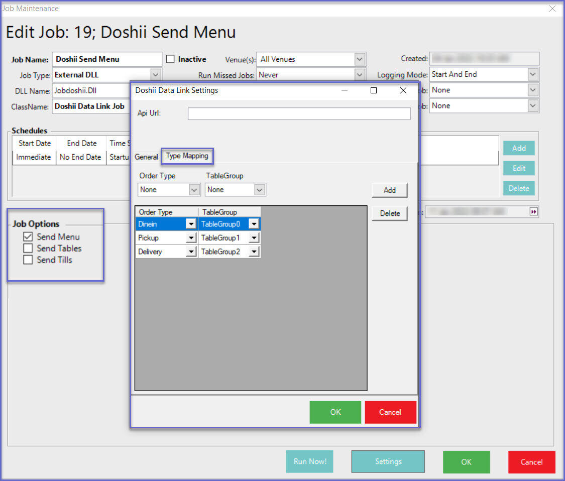Open the Job Type dropdown
Screen dimensions: 565x481
155,75
